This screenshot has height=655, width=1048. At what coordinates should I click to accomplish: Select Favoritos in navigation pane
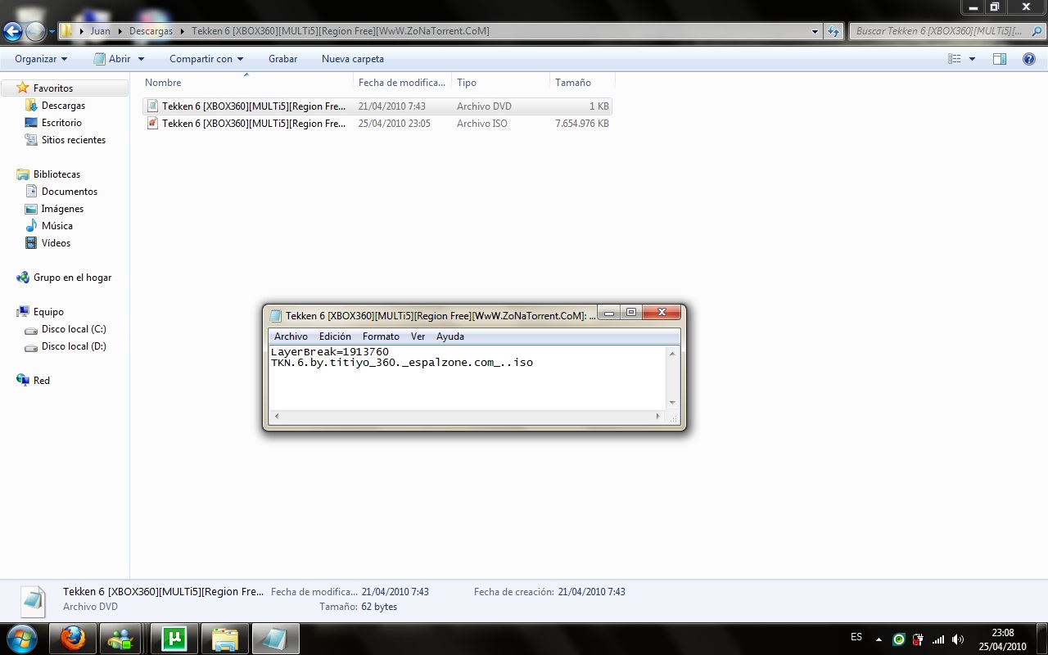pyautogui.click(x=53, y=88)
